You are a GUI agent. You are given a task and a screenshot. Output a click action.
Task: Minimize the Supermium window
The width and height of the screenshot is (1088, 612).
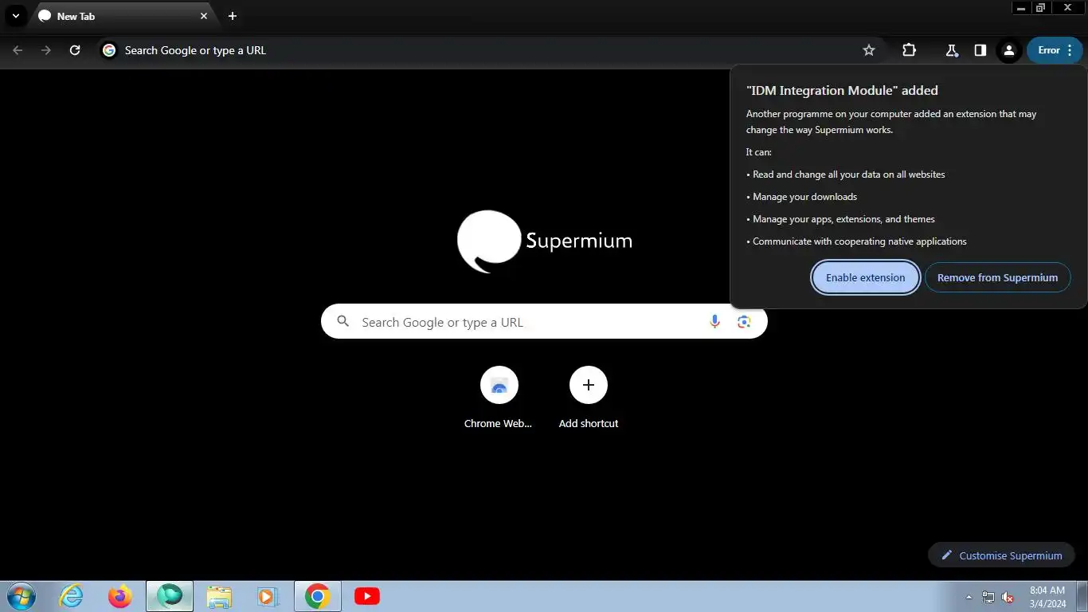1021,8
